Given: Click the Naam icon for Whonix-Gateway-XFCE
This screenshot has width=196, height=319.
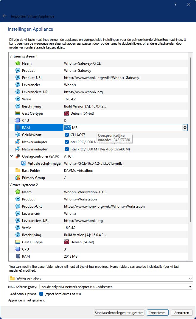Looking at the screenshot, I should 18,63.
